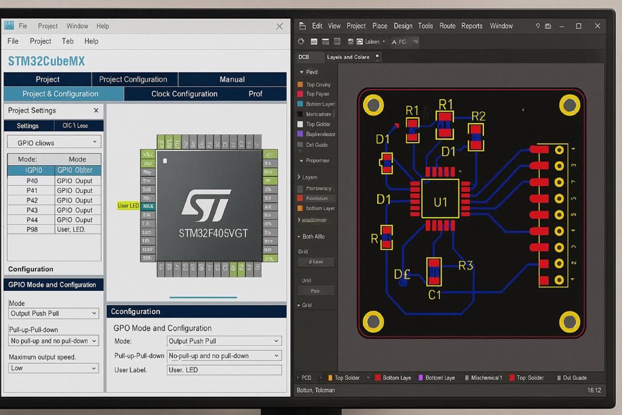This screenshot has height=415, width=622.
Task: Select the R2 resistor footprint on the PCB
Action: (x=475, y=137)
